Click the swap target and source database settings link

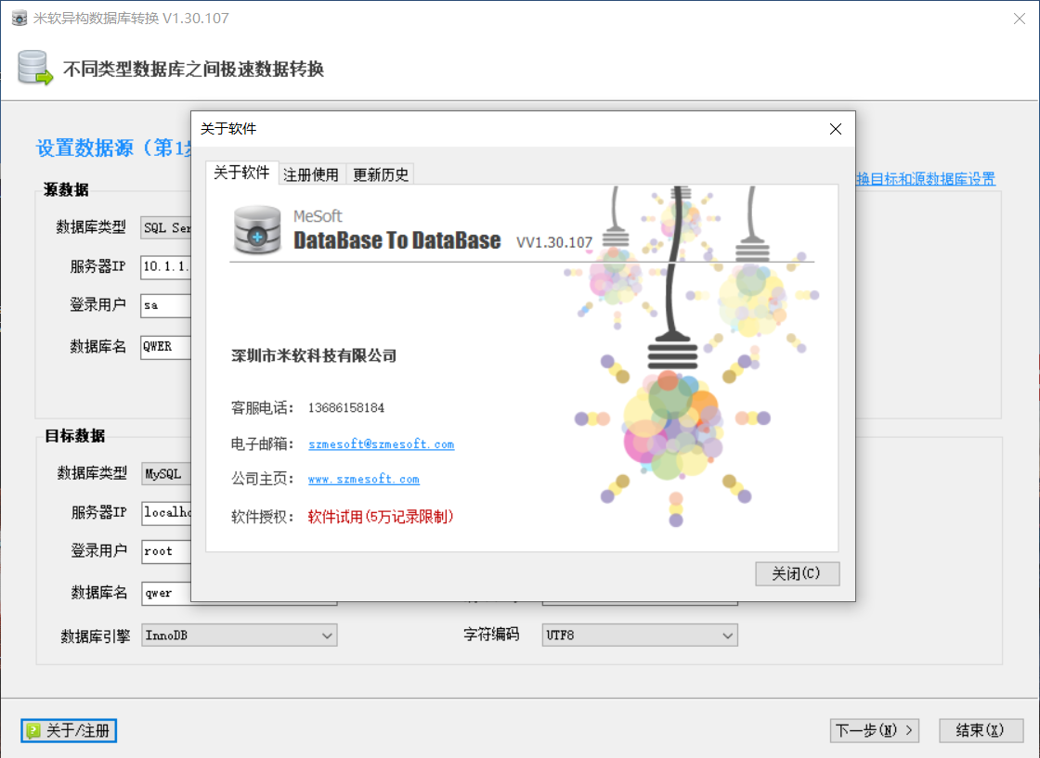click(926, 179)
